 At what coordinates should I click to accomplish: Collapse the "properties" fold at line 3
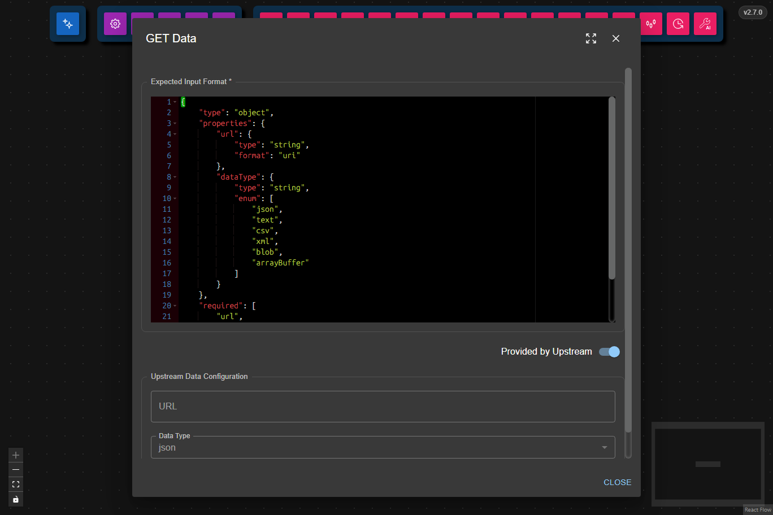pyautogui.click(x=175, y=124)
